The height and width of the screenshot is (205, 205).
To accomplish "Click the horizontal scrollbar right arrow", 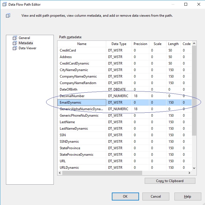I will point(189,173).
